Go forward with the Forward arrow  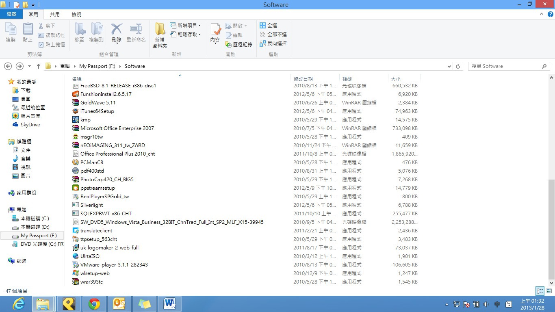(19, 66)
